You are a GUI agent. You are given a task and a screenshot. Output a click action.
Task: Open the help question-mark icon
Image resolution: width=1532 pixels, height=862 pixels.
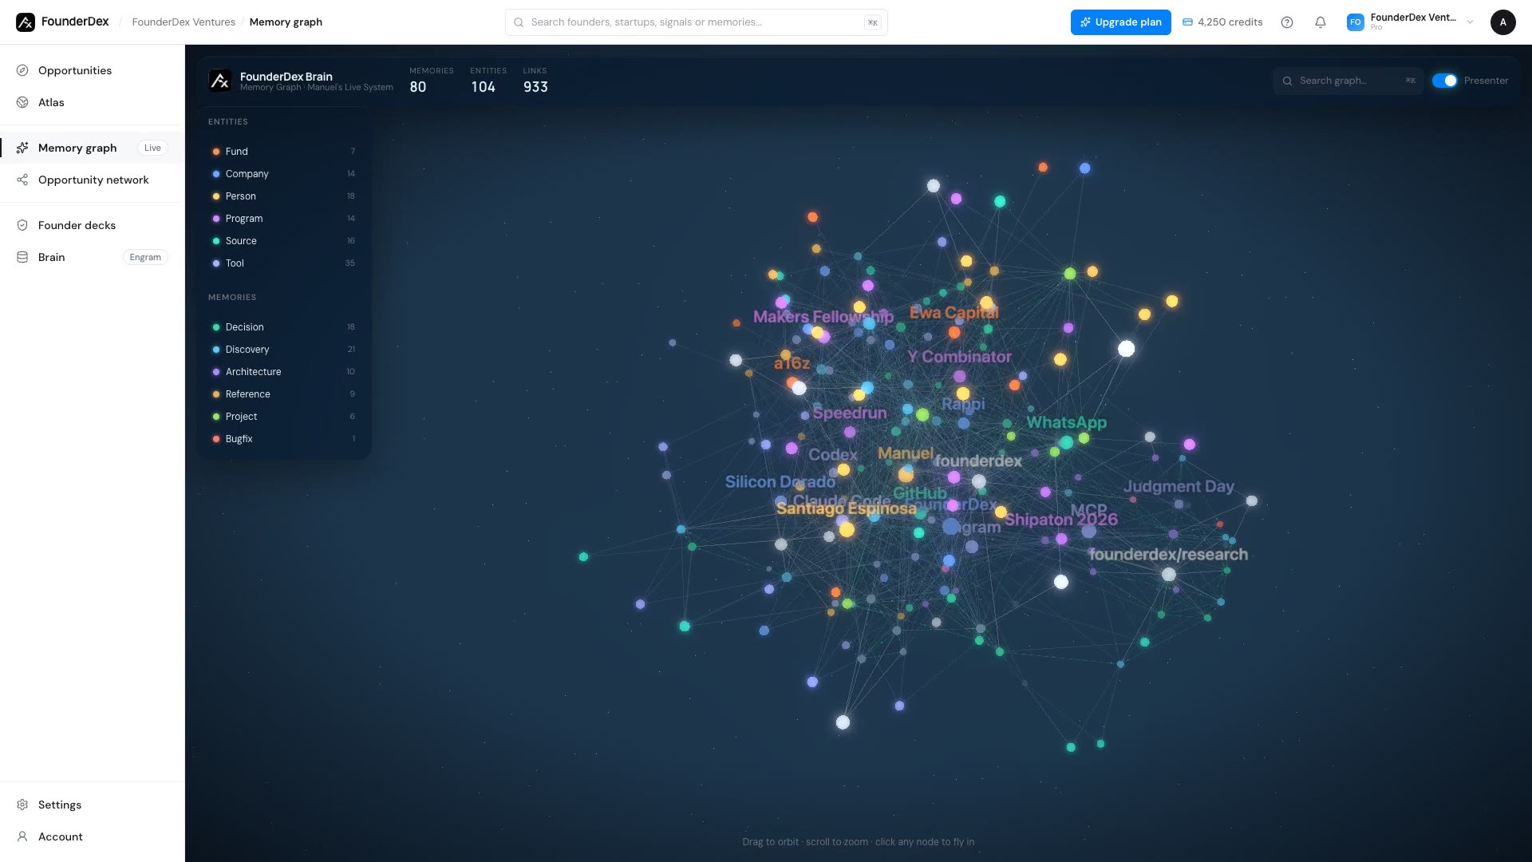coord(1287,22)
